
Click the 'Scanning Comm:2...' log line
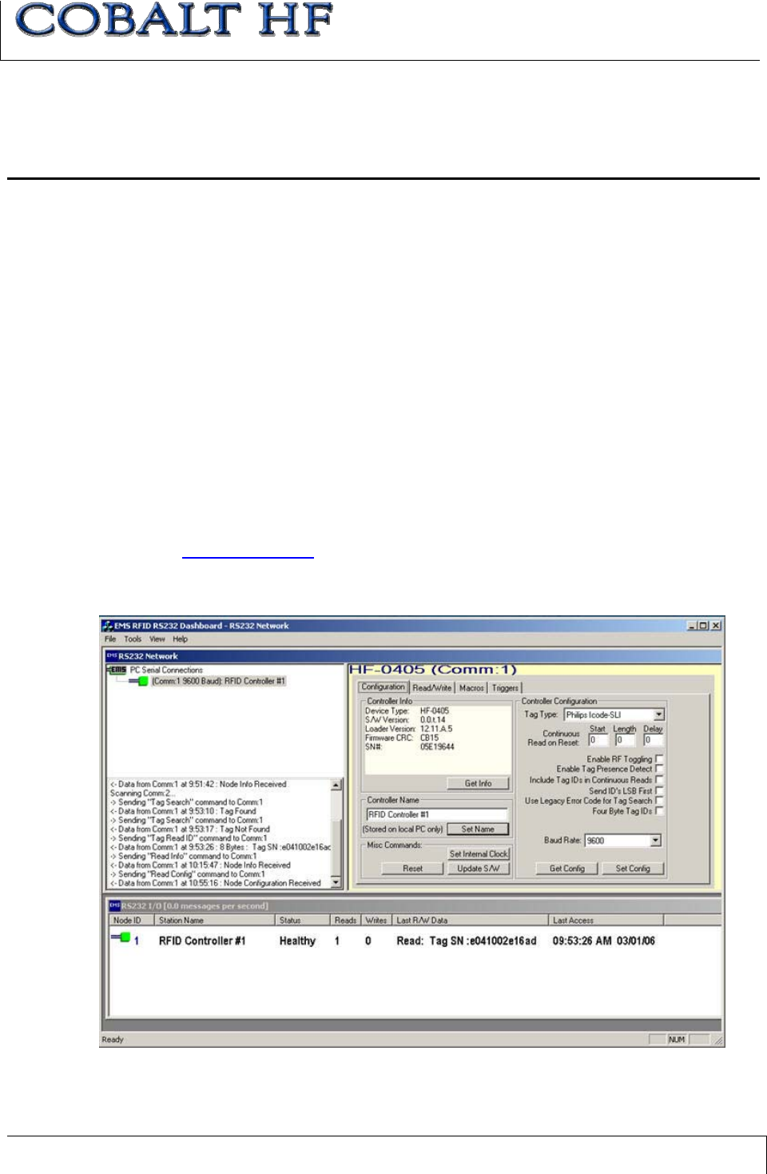pyautogui.click(x=142, y=794)
